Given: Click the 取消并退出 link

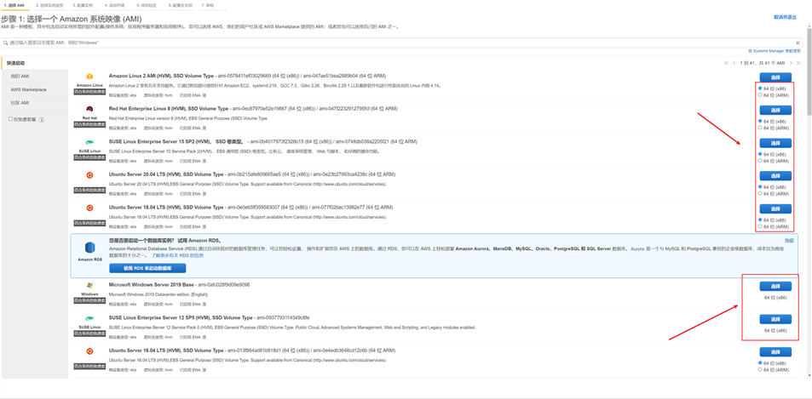Looking at the screenshot, I should pyautogui.click(x=785, y=17).
